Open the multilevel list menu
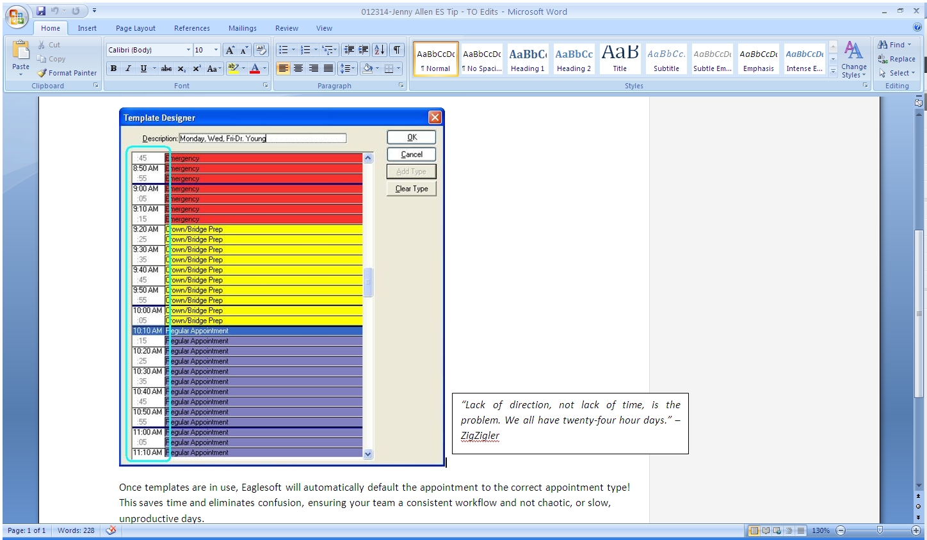927x540 pixels. tap(328, 50)
